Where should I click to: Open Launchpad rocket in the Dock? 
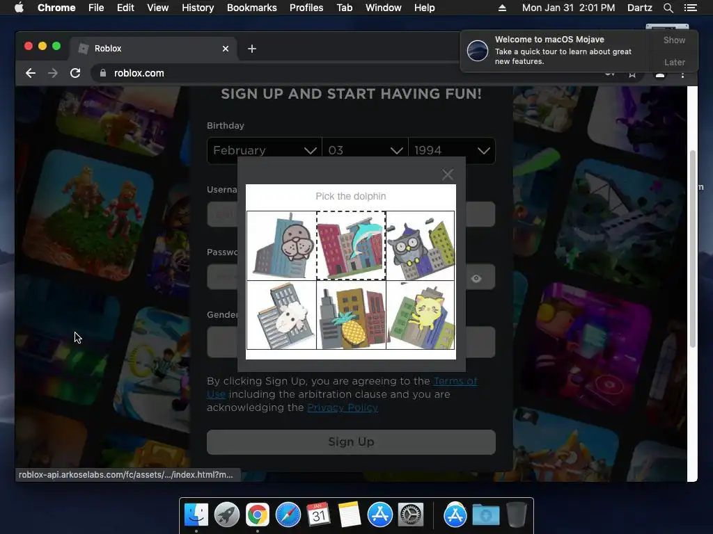(227, 515)
